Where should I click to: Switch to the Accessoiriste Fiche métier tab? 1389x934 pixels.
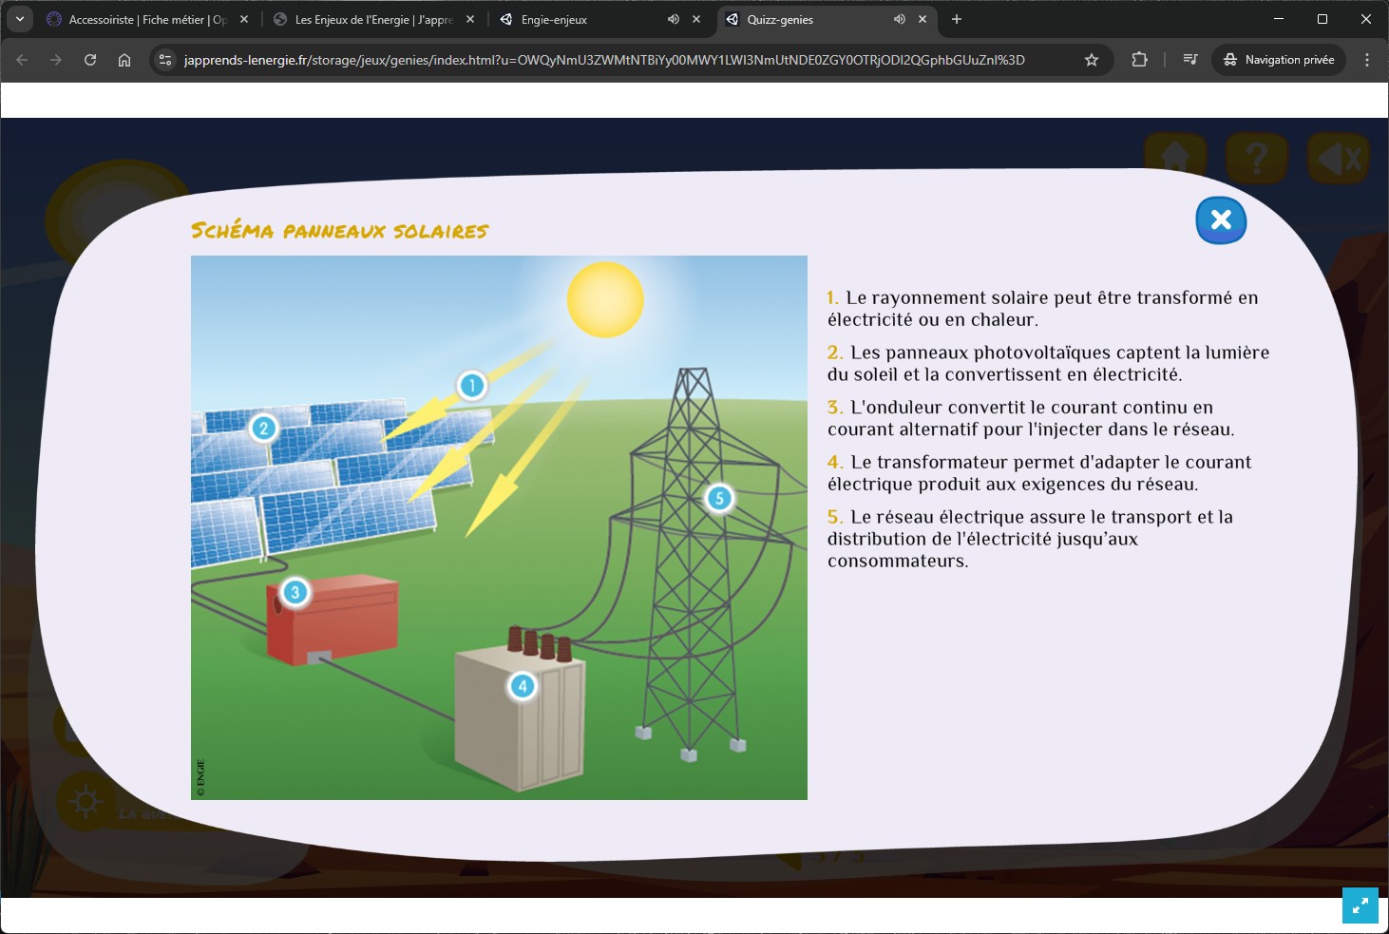(x=143, y=19)
